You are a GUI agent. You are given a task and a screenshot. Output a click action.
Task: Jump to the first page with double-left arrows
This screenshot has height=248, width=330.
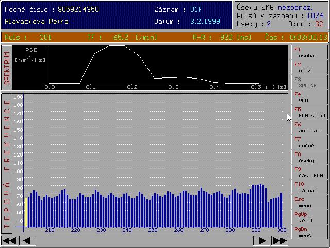click(x=9, y=240)
